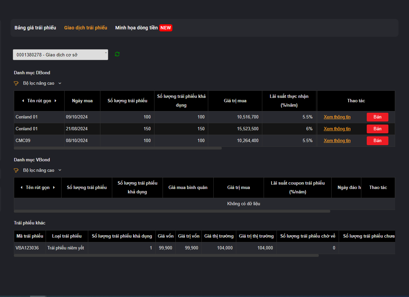Image resolution: width=409 pixels, height=297 pixels.
Task: Click DBond Số lượng trái phiếu header
Action: click(x=127, y=101)
